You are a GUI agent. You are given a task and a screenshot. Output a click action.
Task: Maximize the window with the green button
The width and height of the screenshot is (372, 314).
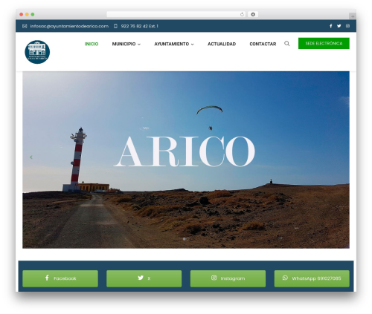[33, 14]
